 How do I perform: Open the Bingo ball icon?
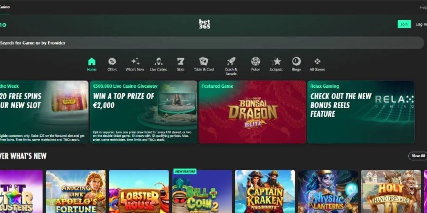(296, 61)
